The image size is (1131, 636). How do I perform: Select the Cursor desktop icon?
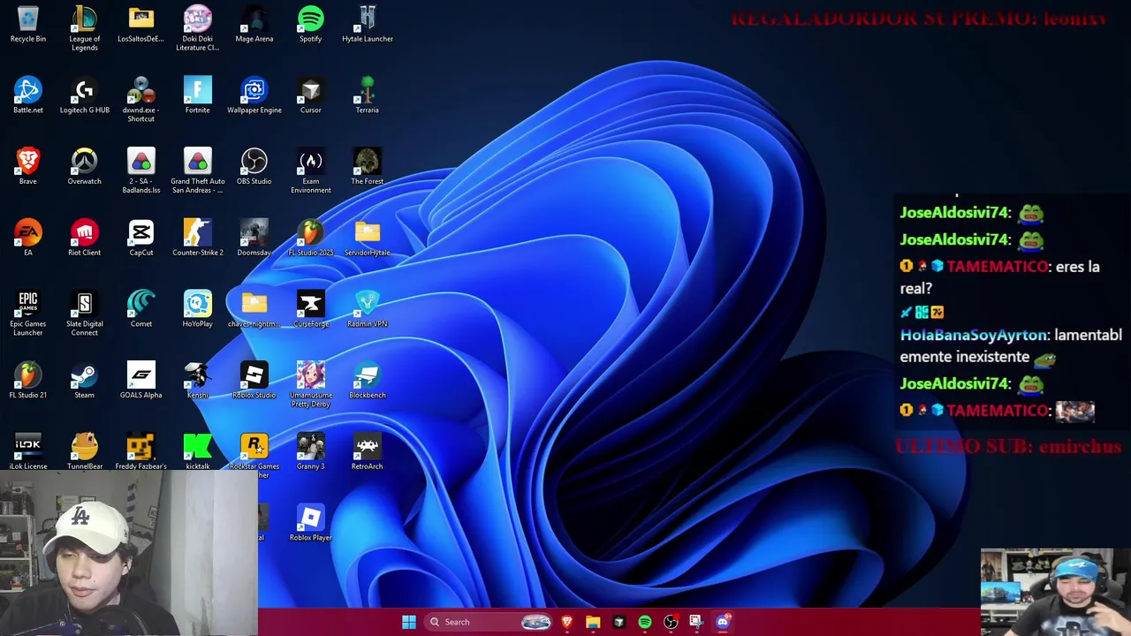pyautogui.click(x=311, y=95)
